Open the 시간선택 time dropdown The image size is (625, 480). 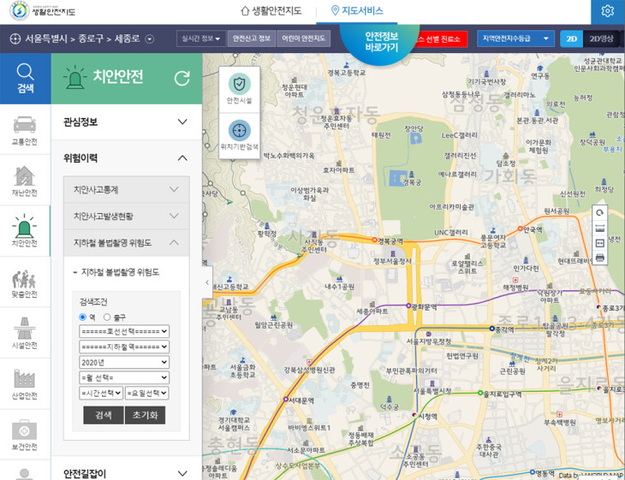[101, 393]
